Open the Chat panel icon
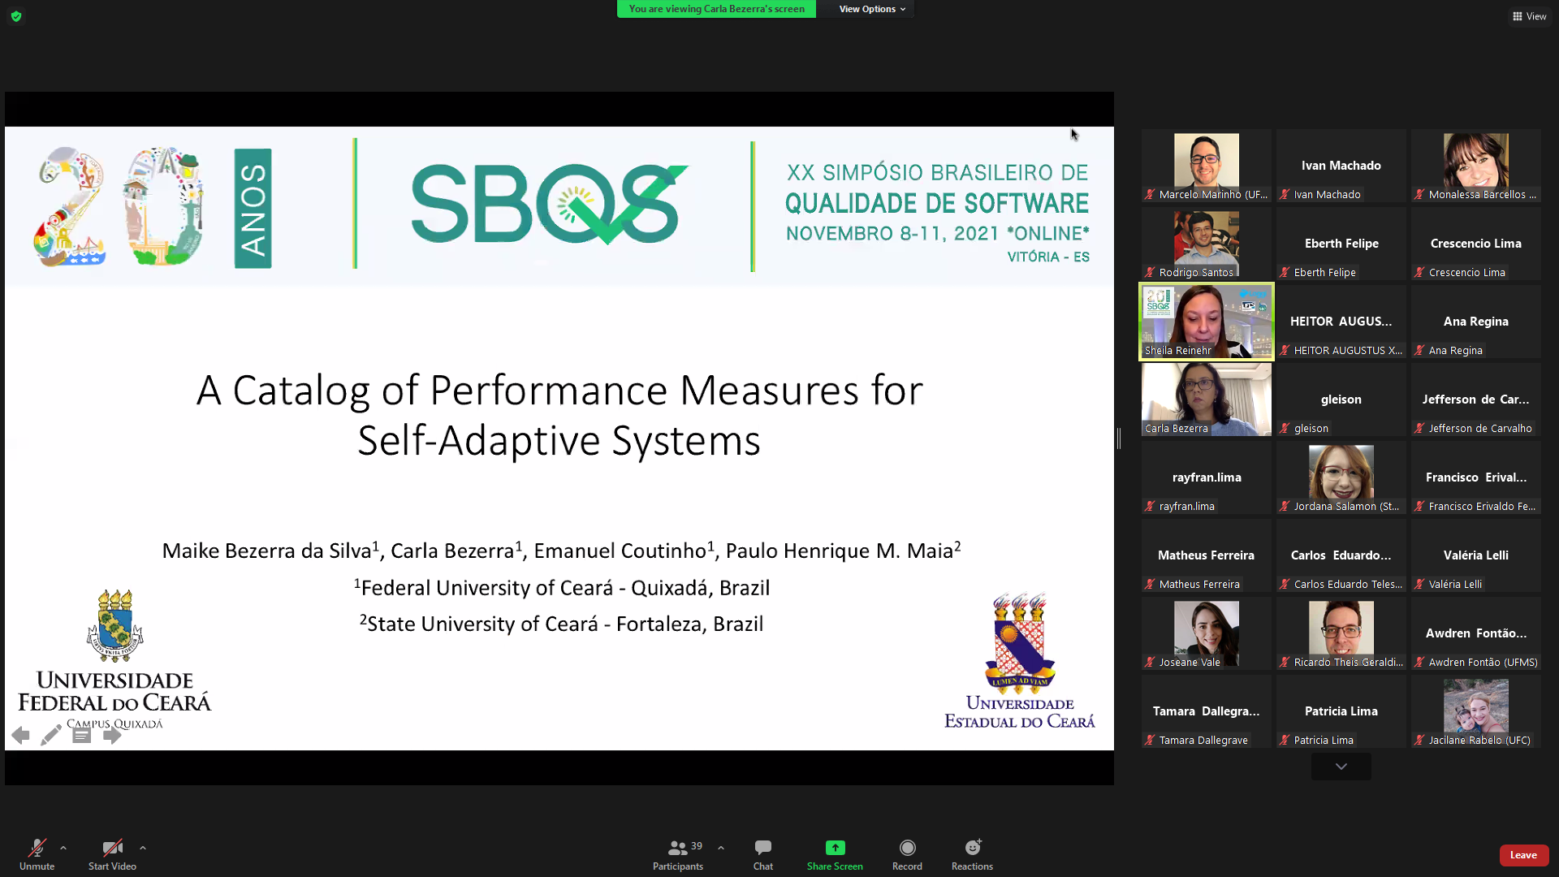 (x=762, y=848)
